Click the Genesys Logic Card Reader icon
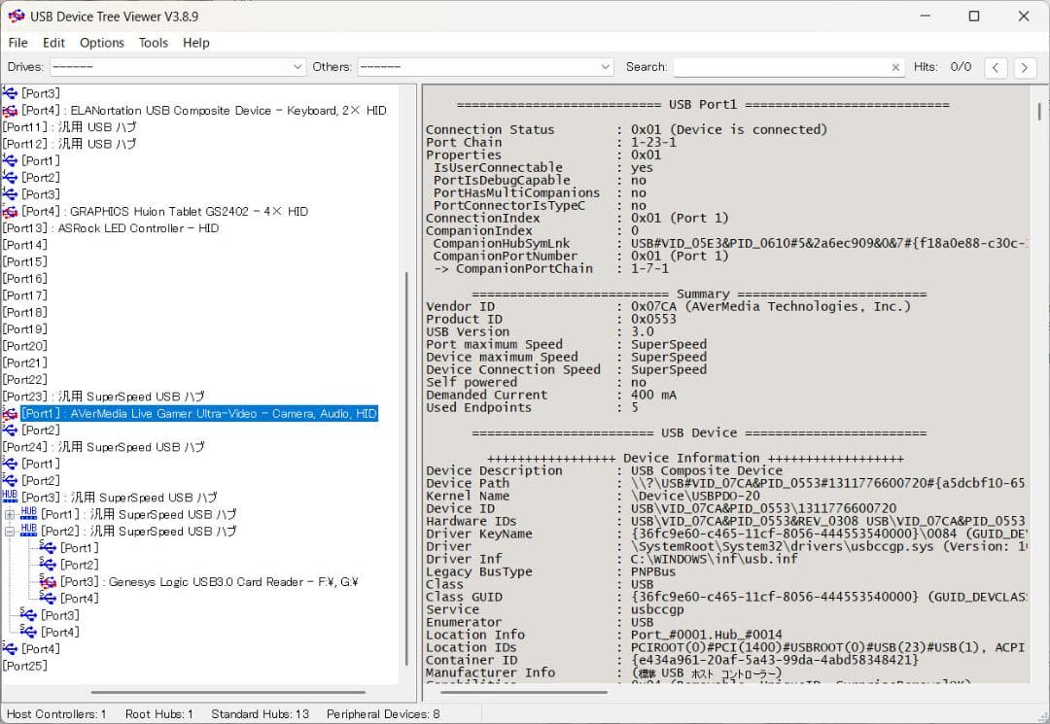 click(x=48, y=582)
